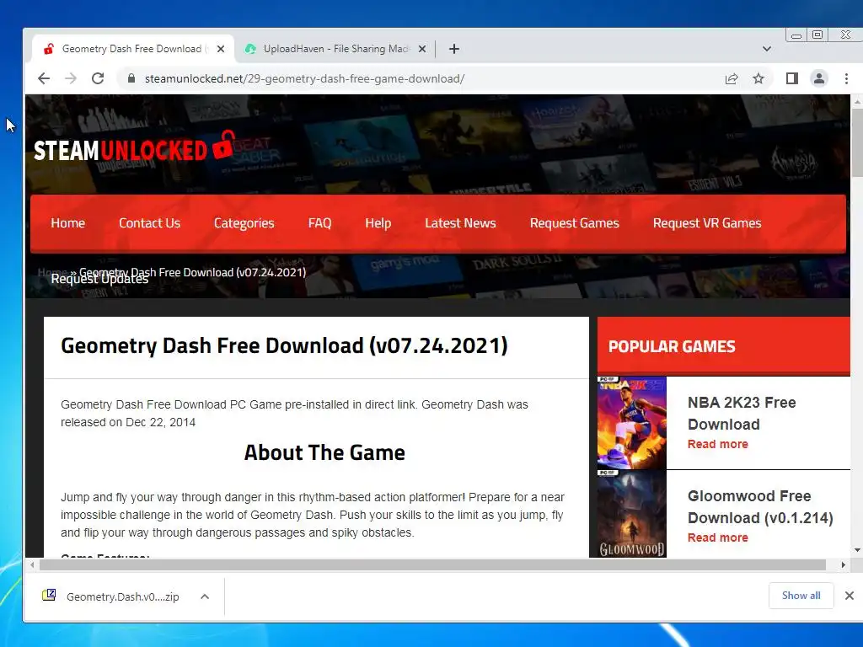
Task: Open the Chrome profile avatar
Action: click(x=819, y=78)
